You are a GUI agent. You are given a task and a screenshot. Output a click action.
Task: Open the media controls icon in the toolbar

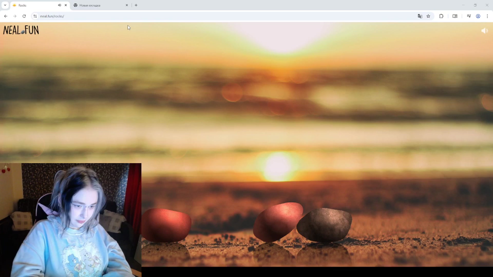point(469,16)
